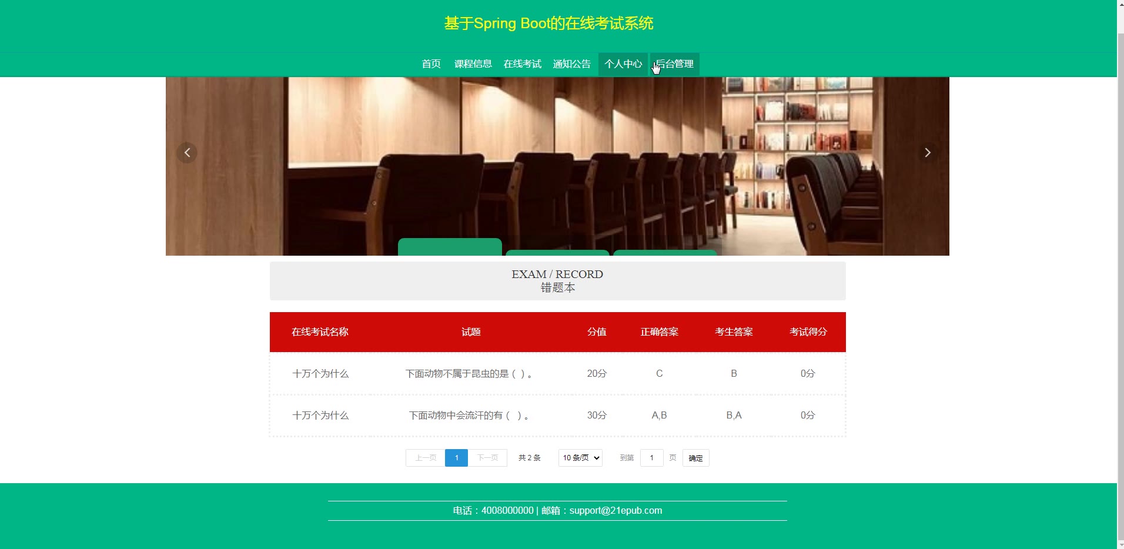Click the 30分 value cell

pos(597,416)
